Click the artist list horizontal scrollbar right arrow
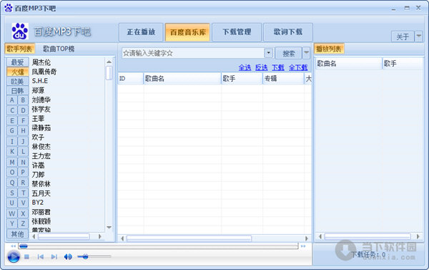Image resolution: width=429 pixels, height=270 pixels. pyautogui.click(x=100, y=236)
